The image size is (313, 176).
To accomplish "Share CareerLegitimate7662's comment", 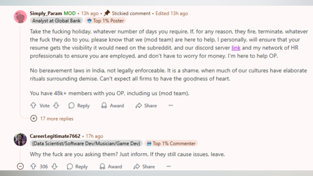I will click(x=145, y=166).
